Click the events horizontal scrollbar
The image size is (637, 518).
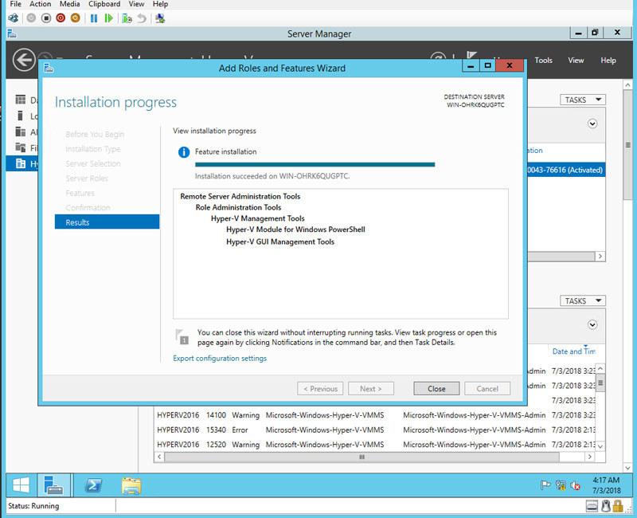[361, 457]
